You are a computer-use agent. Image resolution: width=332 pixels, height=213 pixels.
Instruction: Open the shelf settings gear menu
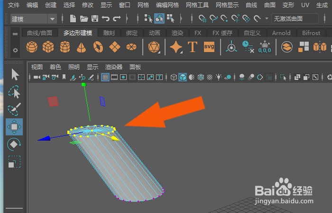tap(15, 50)
